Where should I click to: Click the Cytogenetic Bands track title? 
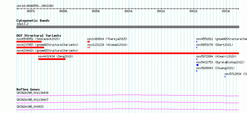tap(33, 21)
